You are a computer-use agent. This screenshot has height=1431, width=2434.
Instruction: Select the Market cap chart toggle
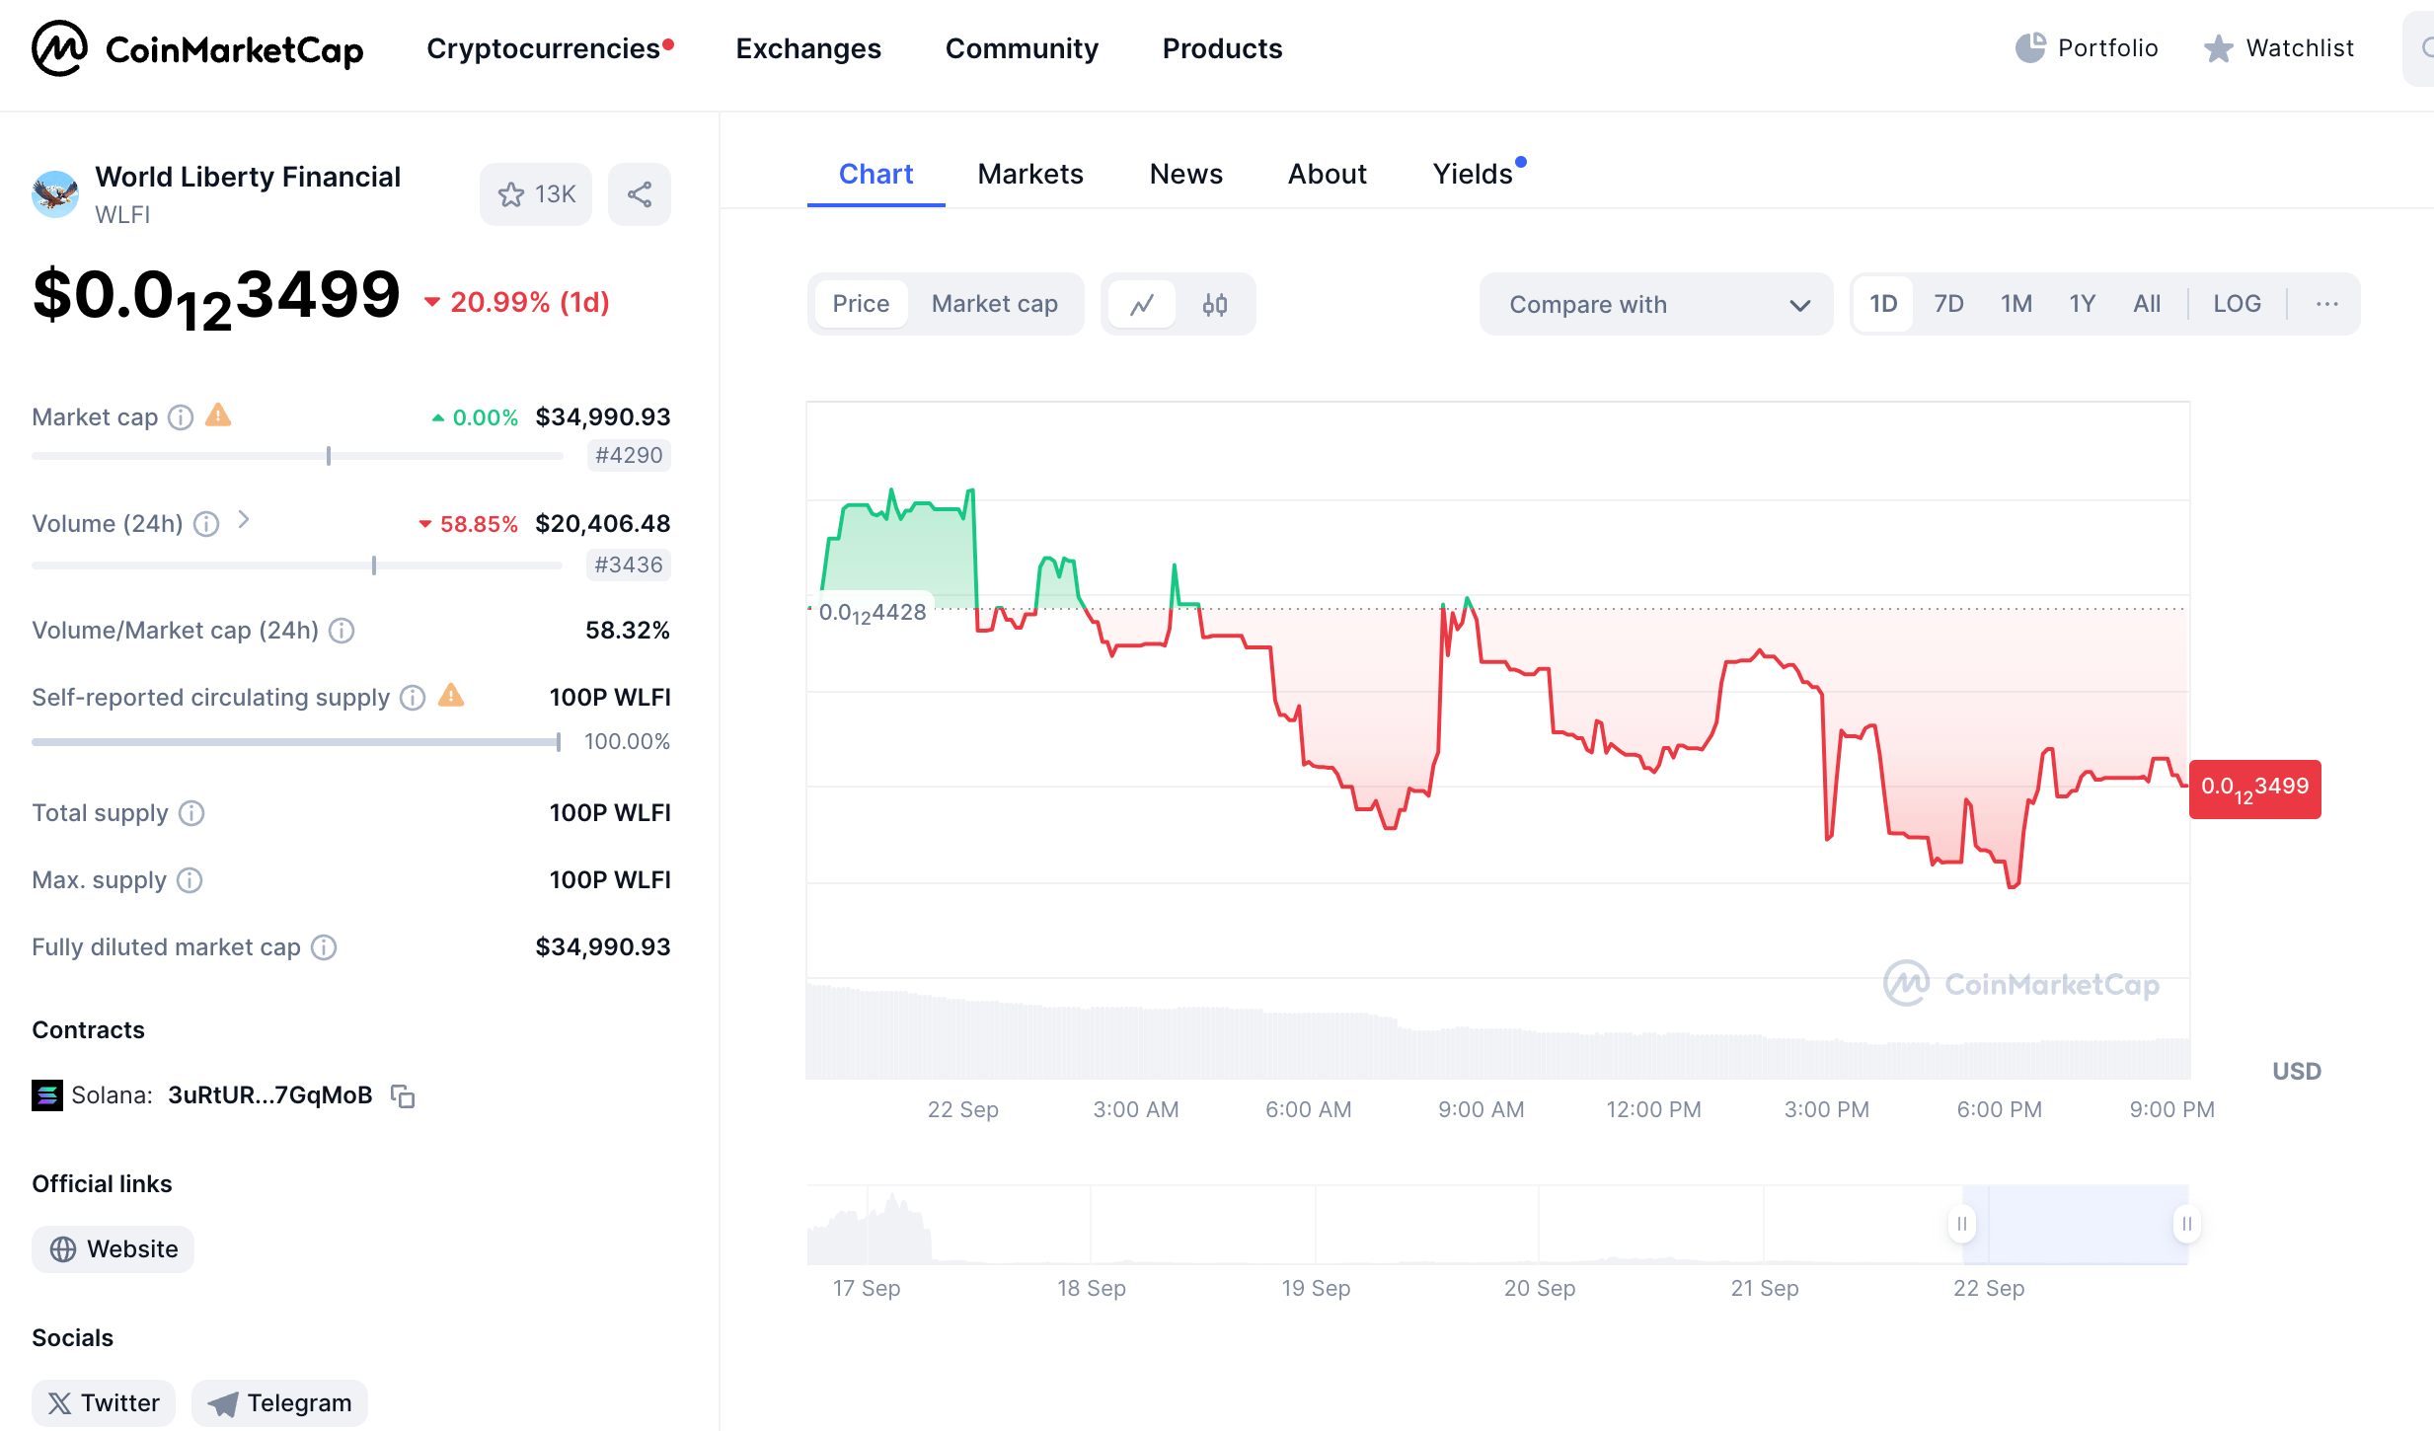(995, 304)
